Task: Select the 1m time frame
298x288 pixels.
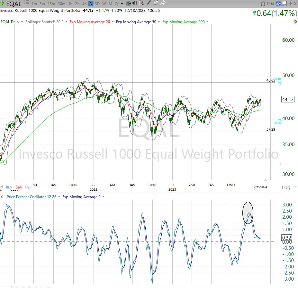Action: click(x=34, y=4)
